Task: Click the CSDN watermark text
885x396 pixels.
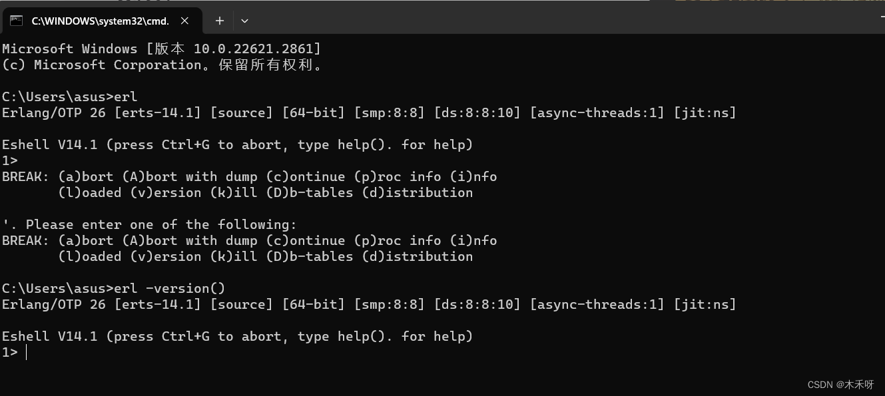Action: point(840,385)
